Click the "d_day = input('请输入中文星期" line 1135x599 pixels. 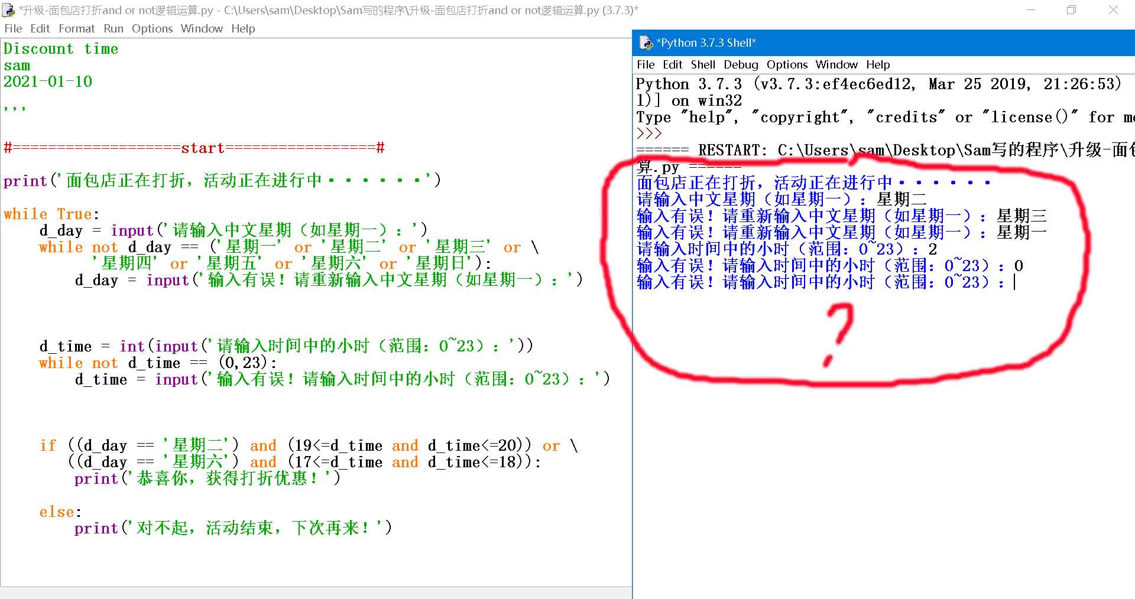[233, 230]
